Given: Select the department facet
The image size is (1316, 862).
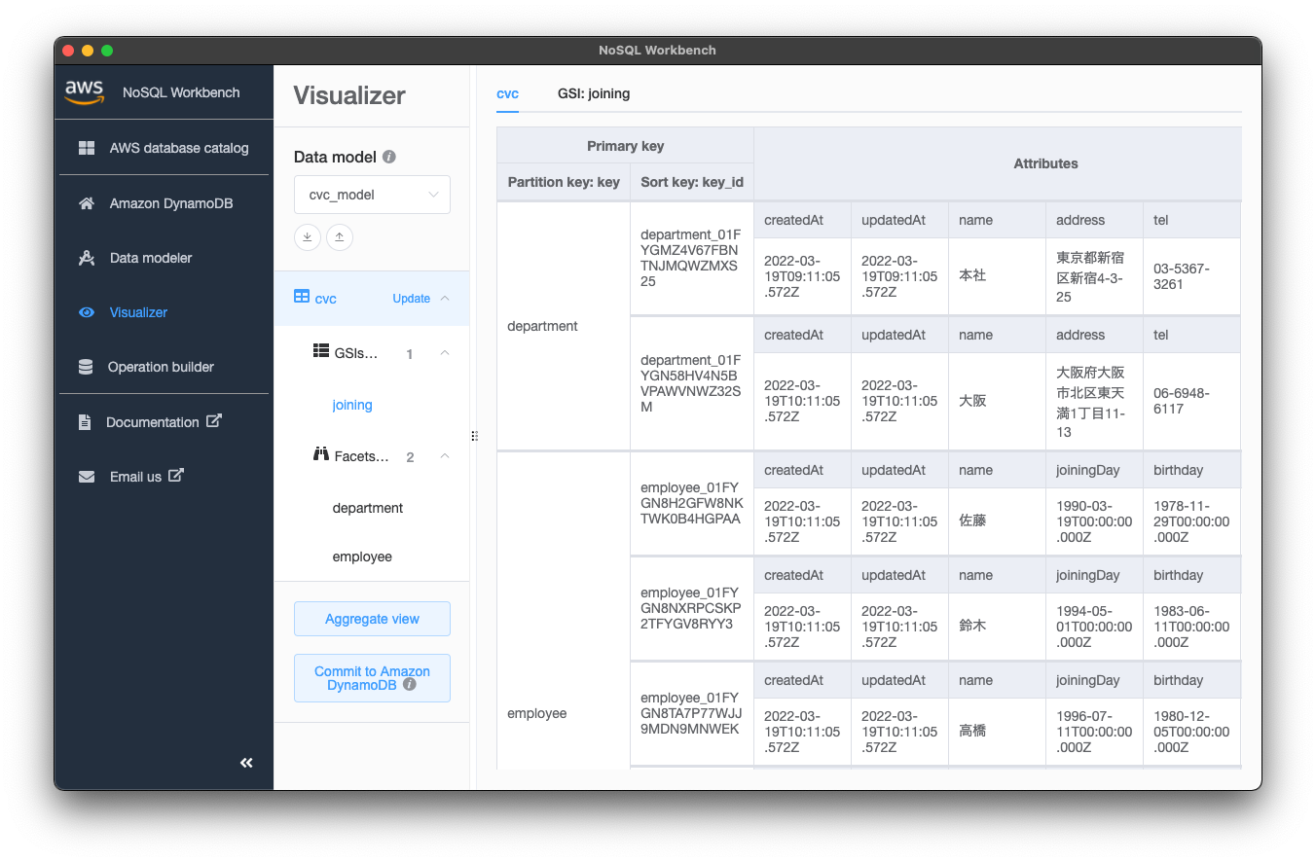Looking at the screenshot, I should (x=368, y=508).
